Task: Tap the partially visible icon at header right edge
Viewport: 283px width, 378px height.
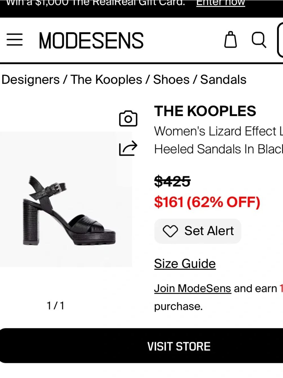Action: pos(280,40)
